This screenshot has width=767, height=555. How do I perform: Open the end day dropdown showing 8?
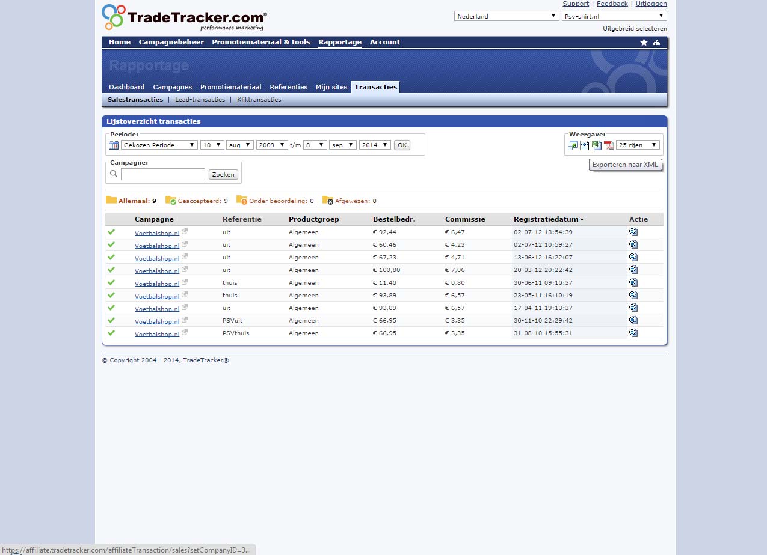pyautogui.click(x=315, y=145)
